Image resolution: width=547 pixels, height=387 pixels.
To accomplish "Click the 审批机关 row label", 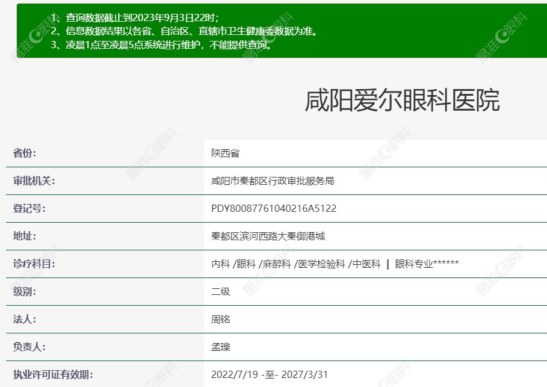I will click(34, 181).
